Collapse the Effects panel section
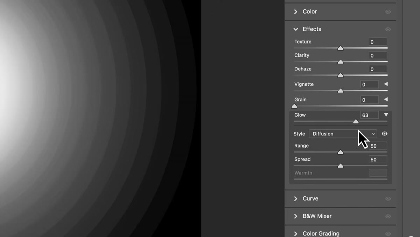 point(296,29)
